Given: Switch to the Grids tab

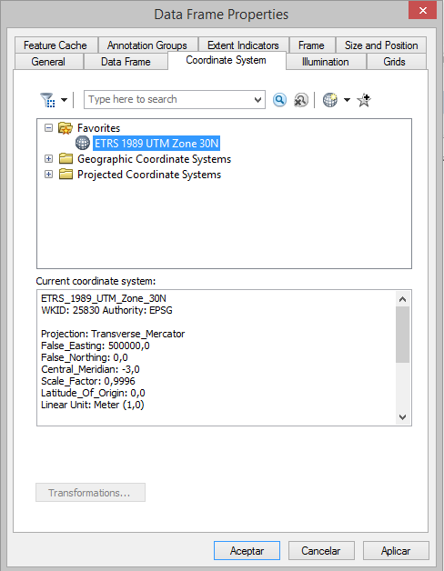Looking at the screenshot, I should pyautogui.click(x=395, y=62).
